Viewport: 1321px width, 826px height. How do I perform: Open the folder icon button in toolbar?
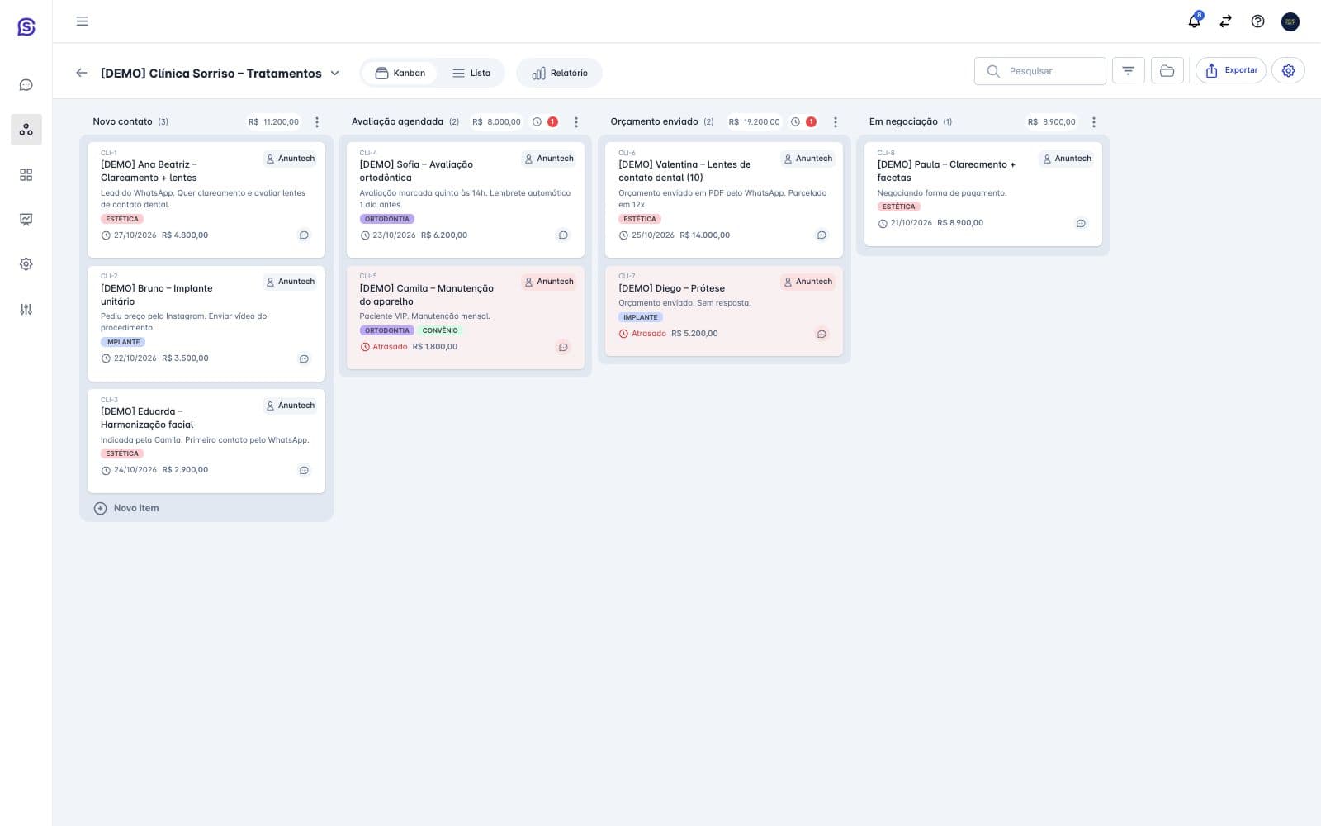tap(1167, 71)
